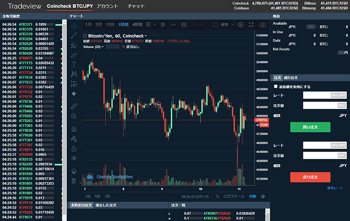This screenshot has width=350, height=221.
Task: Select the brush drawing tool
Action: point(74,55)
